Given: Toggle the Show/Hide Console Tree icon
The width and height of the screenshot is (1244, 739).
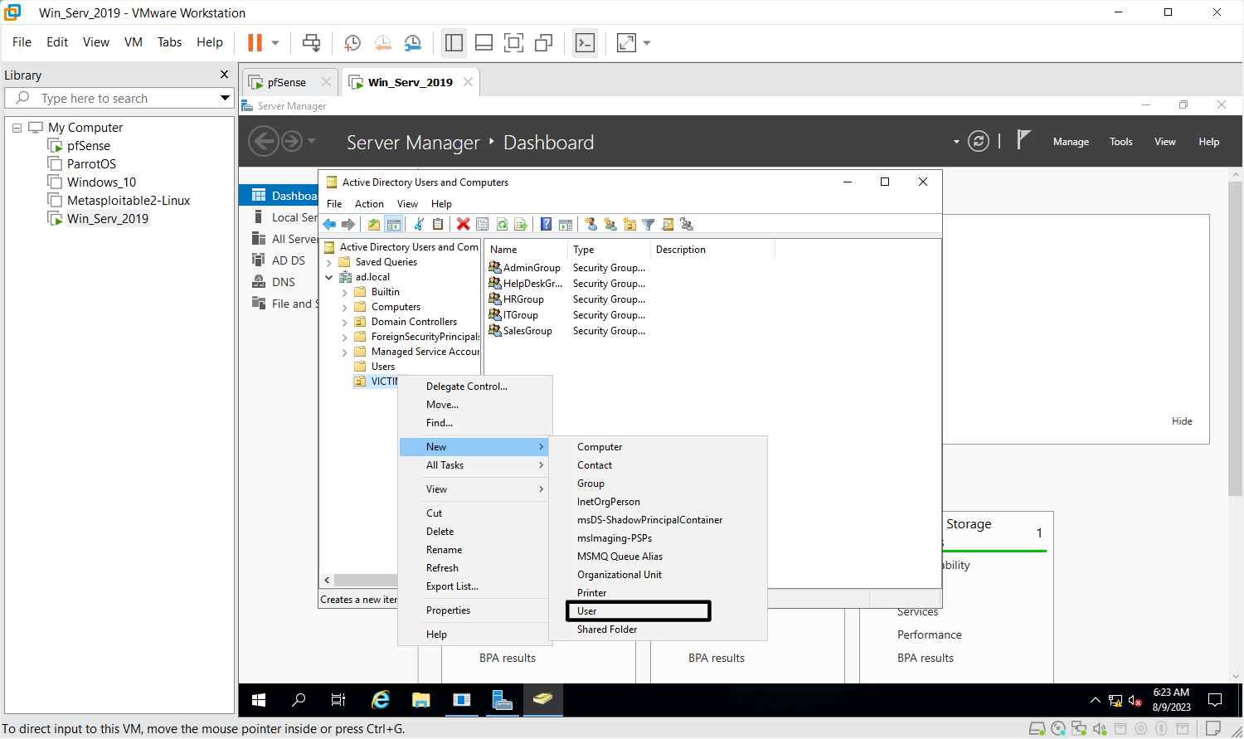Looking at the screenshot, I should click(394, 224).
